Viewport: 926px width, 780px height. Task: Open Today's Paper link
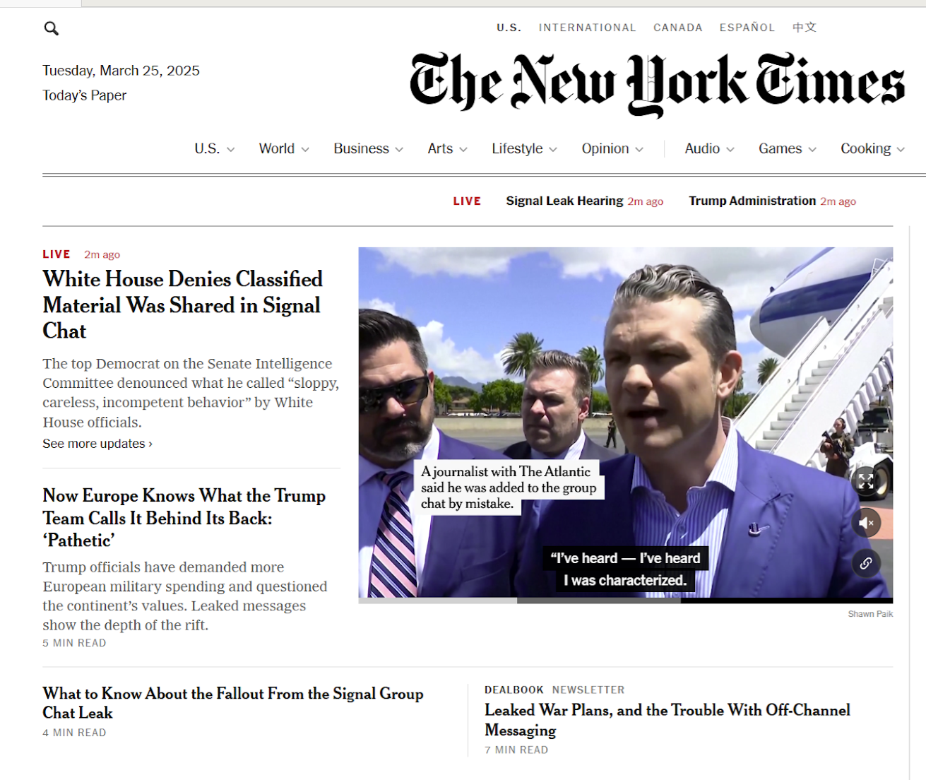pyautogui.click(x=84, y=95)
